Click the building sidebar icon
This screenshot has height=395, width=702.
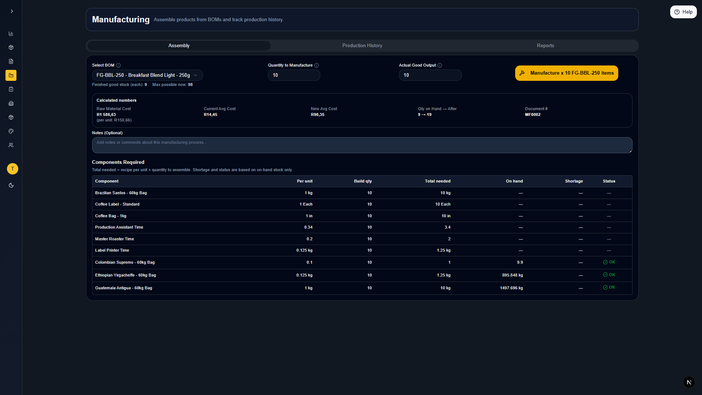pyautogui.click(x=11, y=104)
